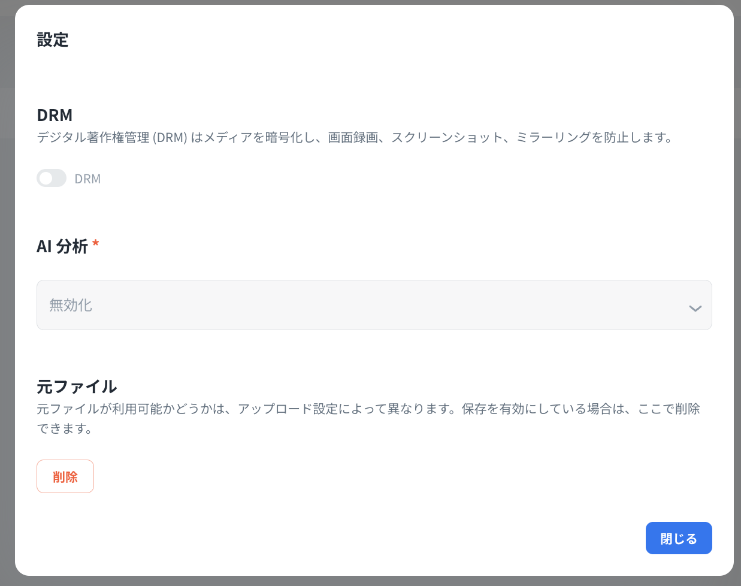The height and width of the screenshot is (586, 741).
Task: Open the AI 分析 dropdown
Action: (374, 305)
